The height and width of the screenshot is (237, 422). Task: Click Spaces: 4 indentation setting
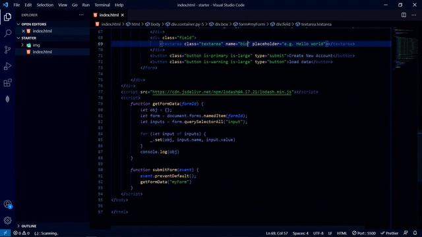(x=301, y=233)
